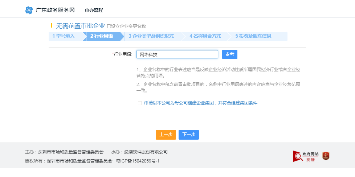355x177 pixels.
Task: Switch to step 5 投资及股东信息
Action: 253,36
